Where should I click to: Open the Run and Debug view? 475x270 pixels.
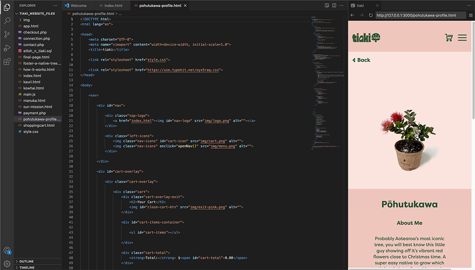[x=7, y=48]
